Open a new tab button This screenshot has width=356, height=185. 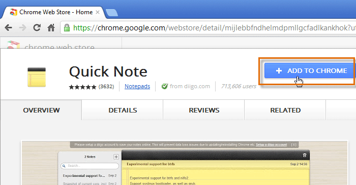(112, 13)
